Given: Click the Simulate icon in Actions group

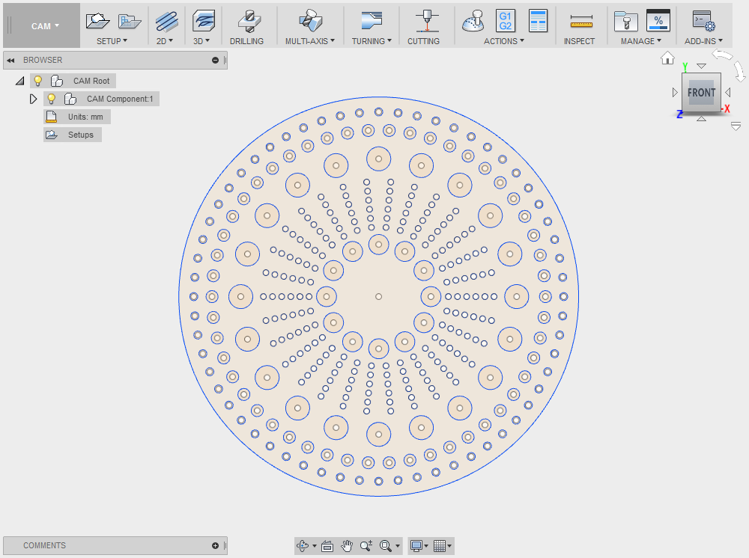Looking at the screenshot, I should tap(473, 20).
